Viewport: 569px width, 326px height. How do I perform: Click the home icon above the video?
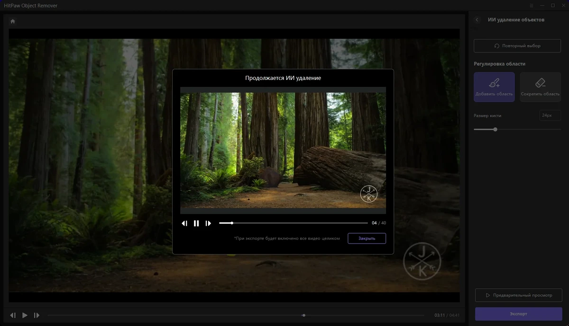[x=13, y=21]
